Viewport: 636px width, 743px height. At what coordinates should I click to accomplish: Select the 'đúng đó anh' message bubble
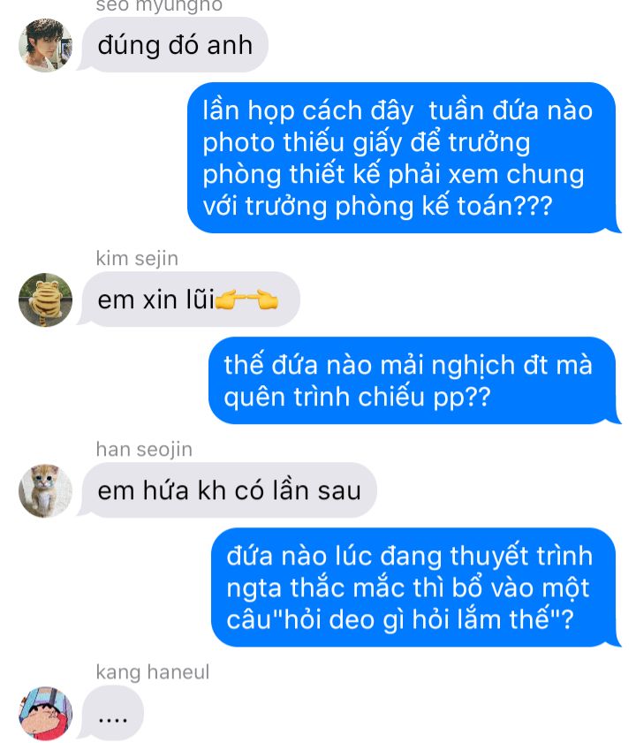point(174,45)
